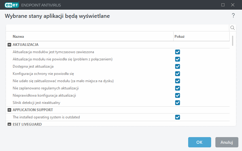This screenshot has width=242, height=151.
Task: Collapse the ESET LIVEGUARD section
Action: 9,124
